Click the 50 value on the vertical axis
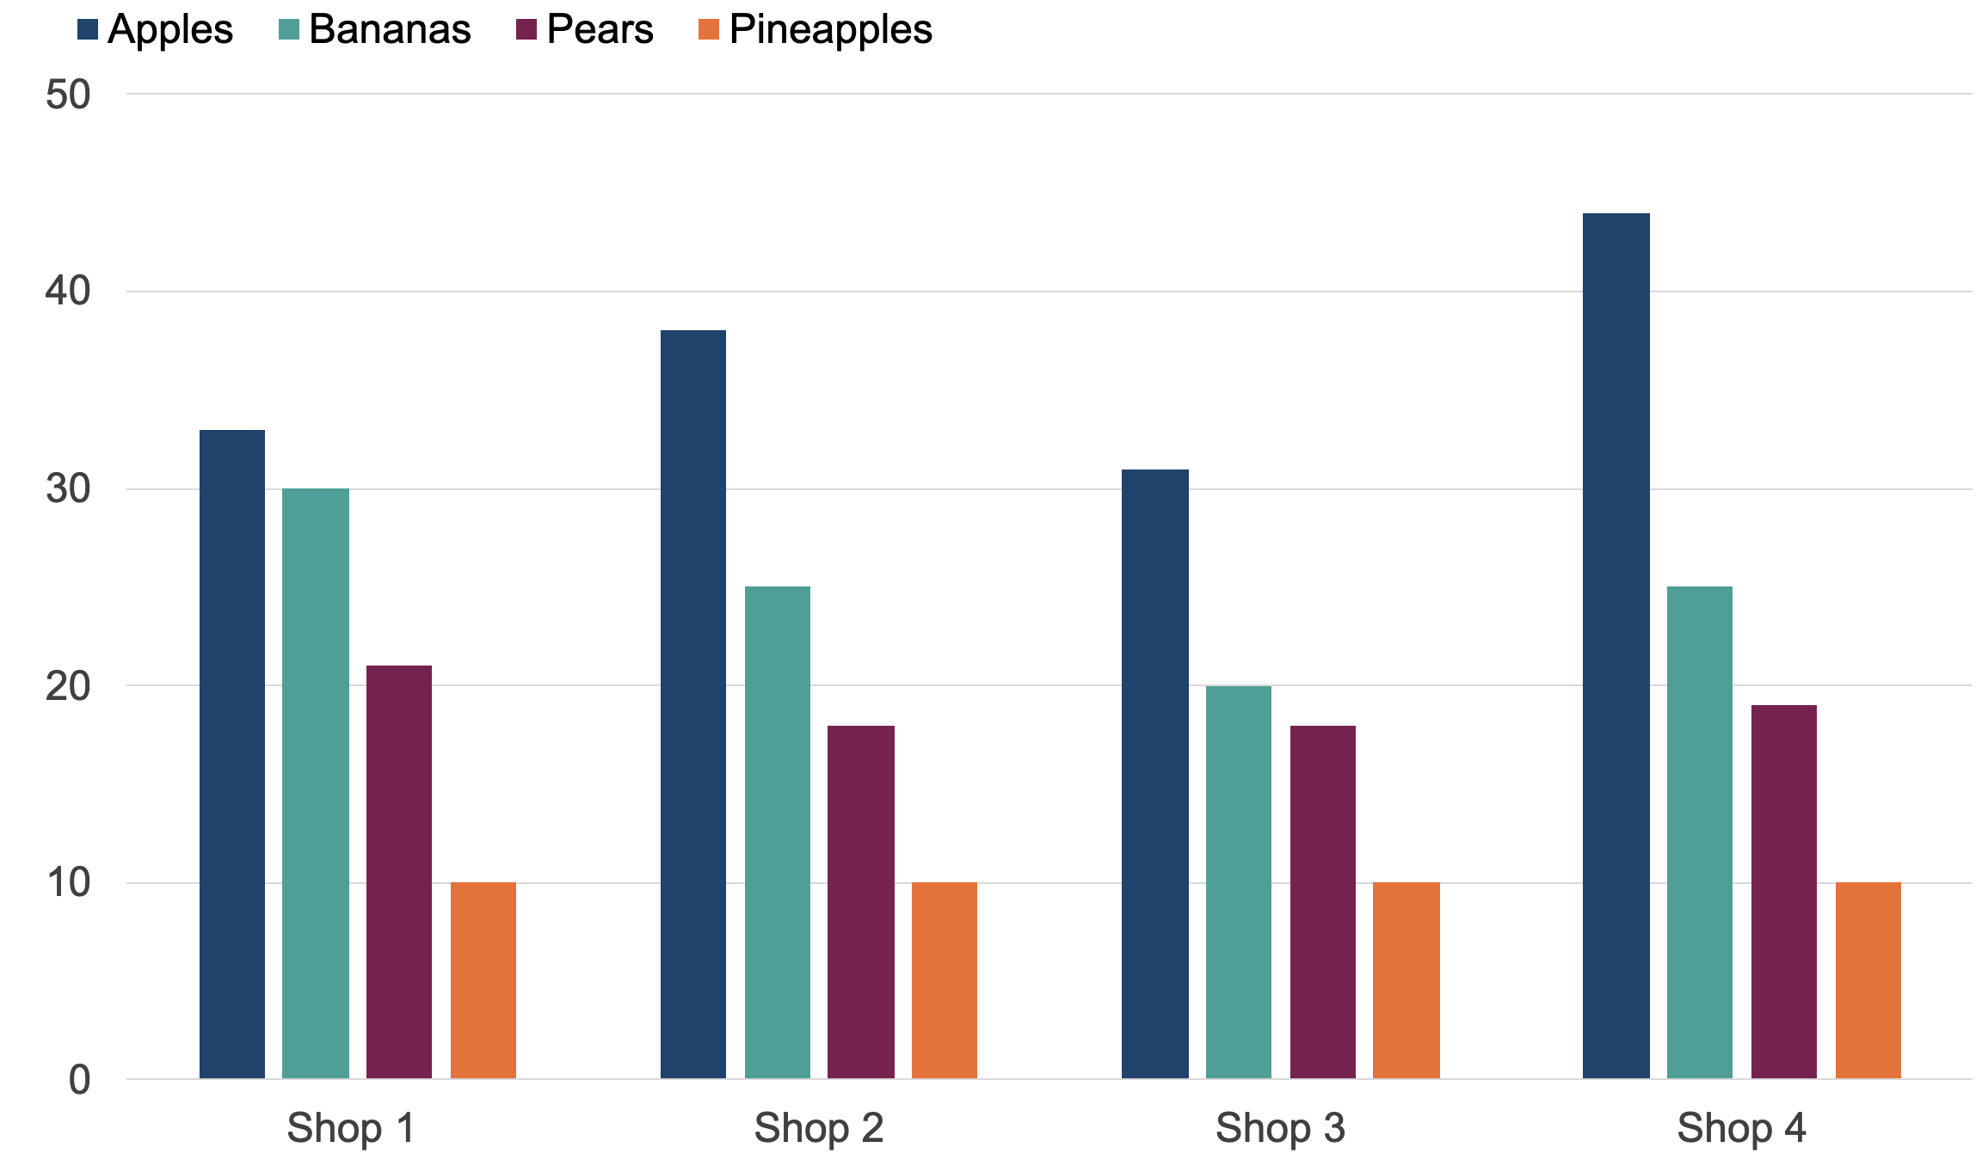 click(x=68, y=95)
